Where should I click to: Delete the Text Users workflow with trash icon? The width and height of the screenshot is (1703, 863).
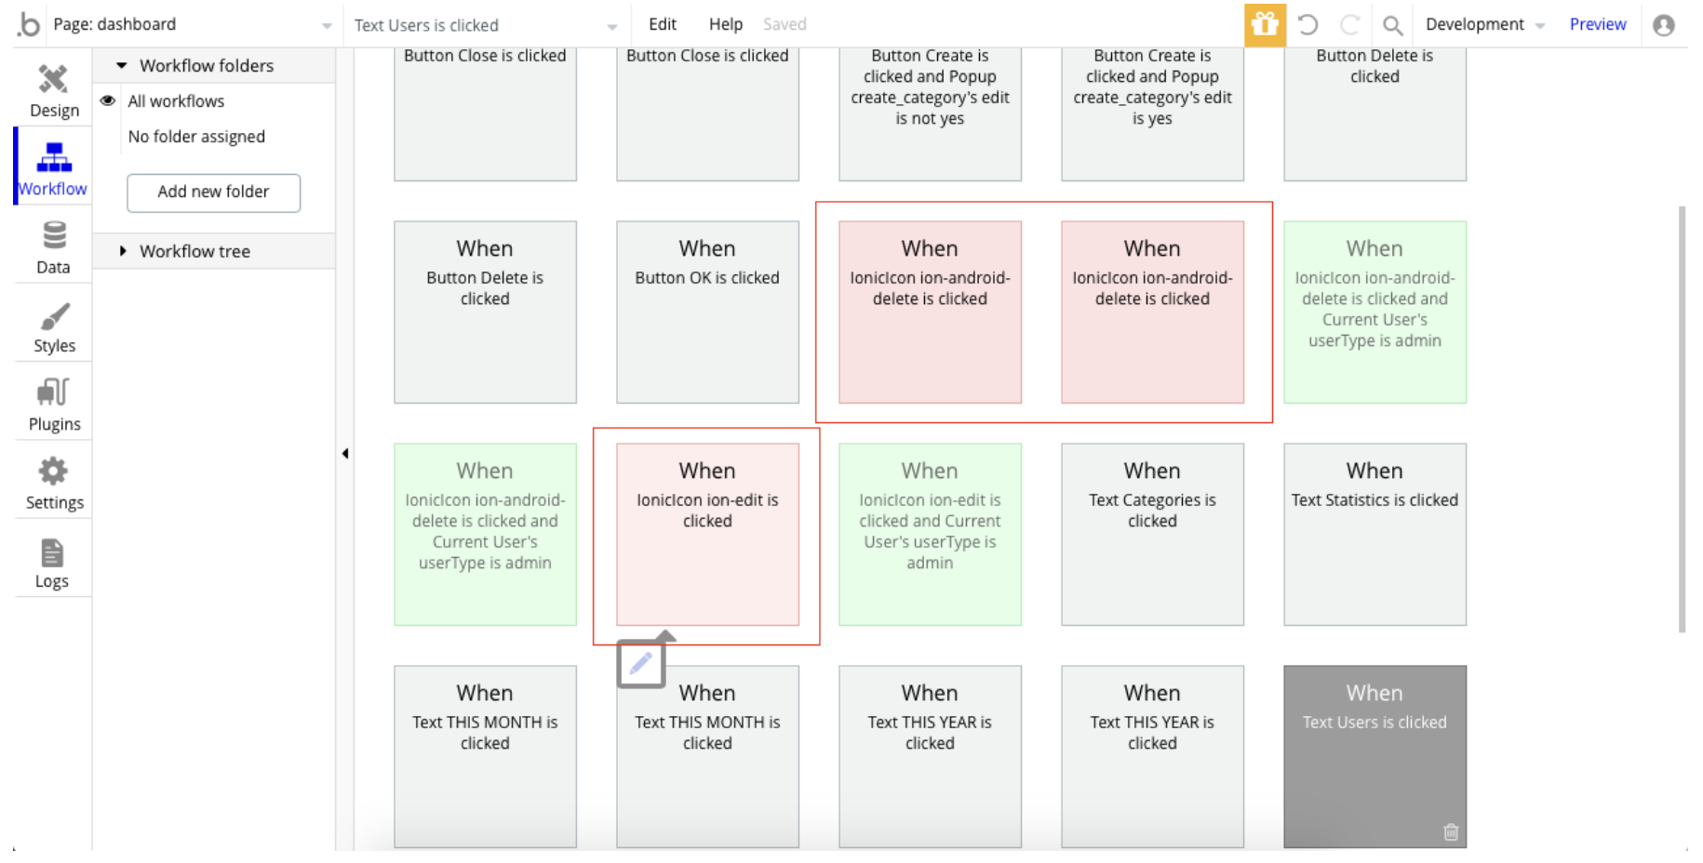1450,832
